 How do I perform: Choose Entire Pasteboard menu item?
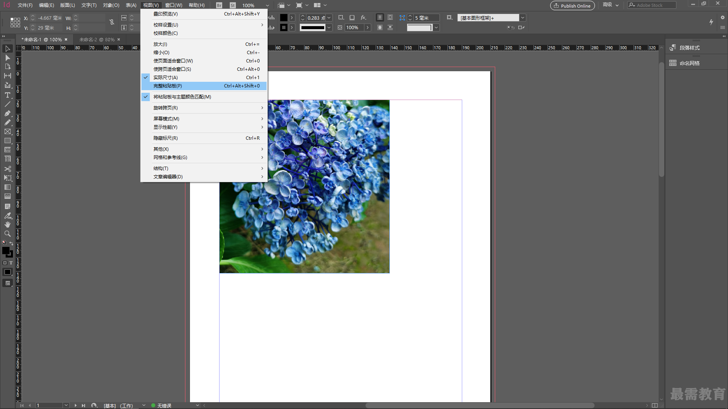[204, 86]
